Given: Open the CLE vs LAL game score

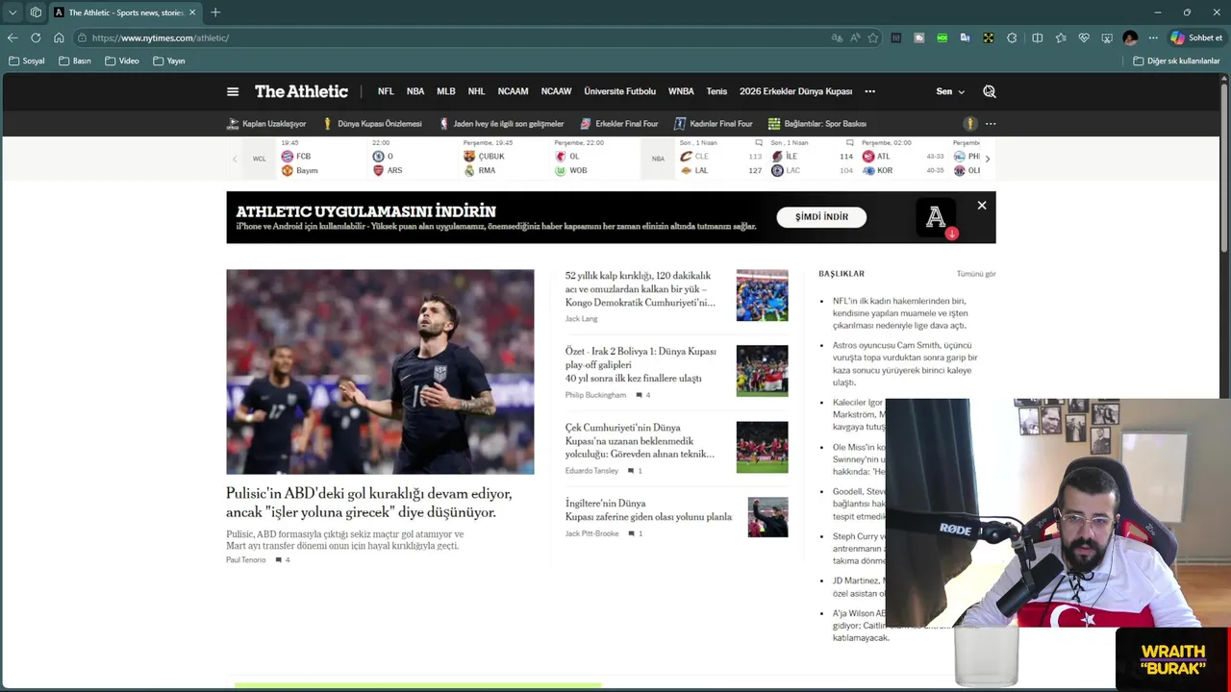Looking at the screenshot, I should (x=721, y=159).
